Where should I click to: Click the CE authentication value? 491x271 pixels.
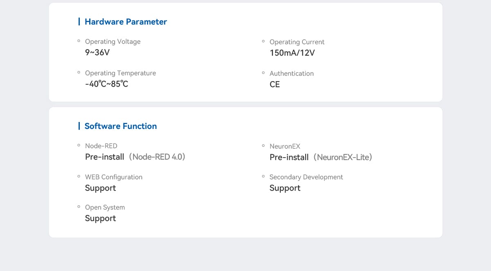coord(275,84)
